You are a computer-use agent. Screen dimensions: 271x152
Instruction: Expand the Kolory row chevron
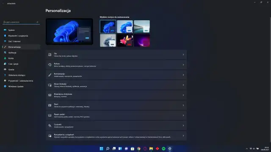coord(183,65)
